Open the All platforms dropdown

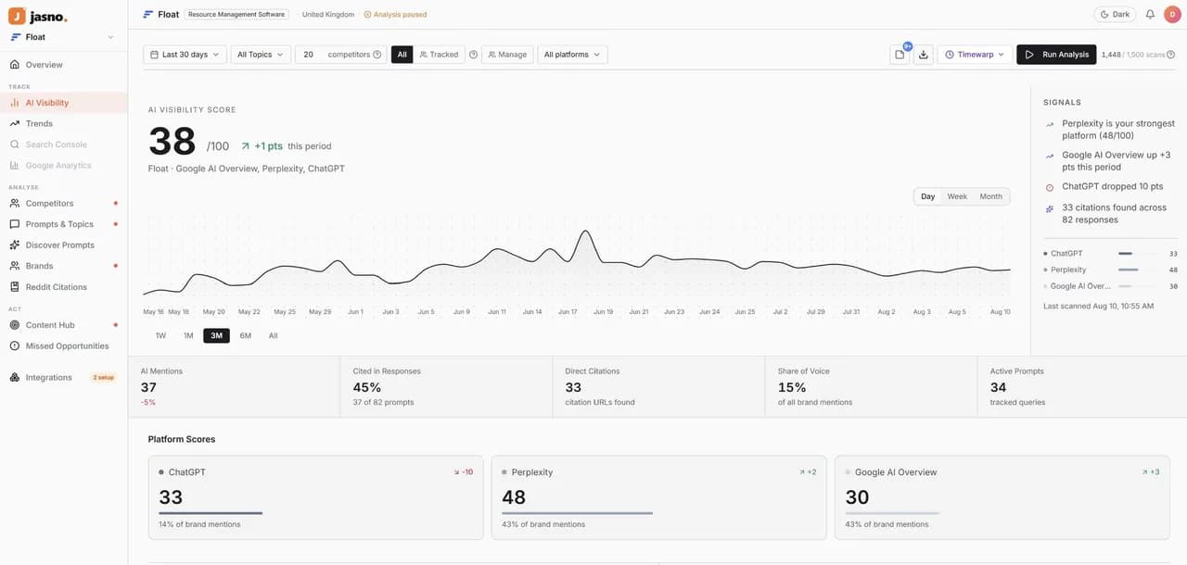pos(572,55)
